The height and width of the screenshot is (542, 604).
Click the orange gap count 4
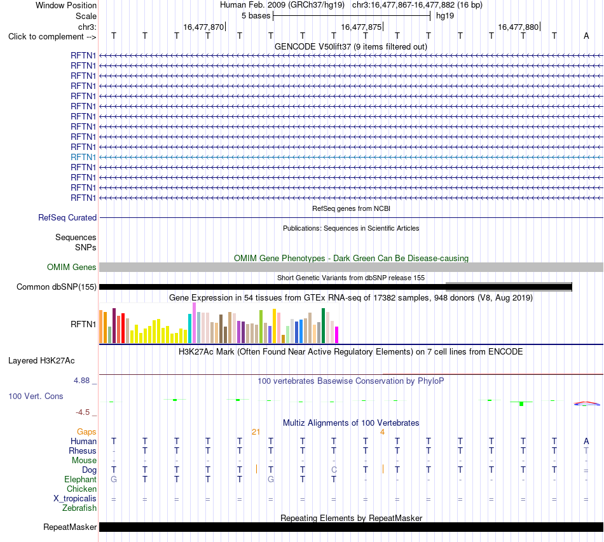pyautogui.click(x=382, y=432)
